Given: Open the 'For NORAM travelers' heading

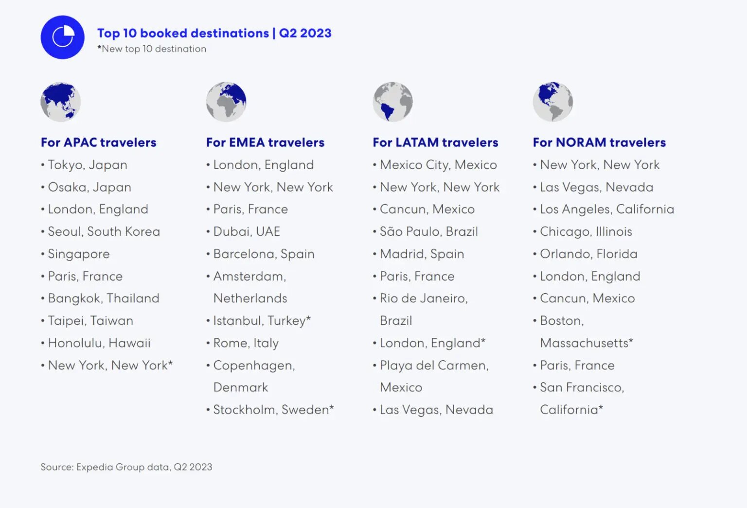Looking at the screenshot, I should 599,142.
